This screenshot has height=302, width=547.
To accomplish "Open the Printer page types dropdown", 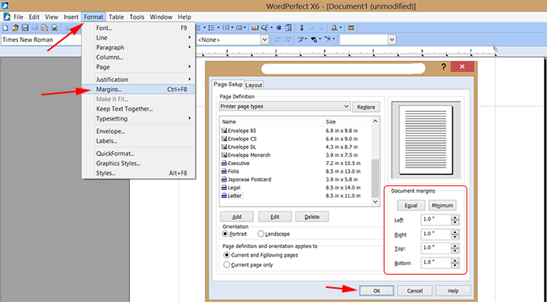I will (x=284, y=106).
